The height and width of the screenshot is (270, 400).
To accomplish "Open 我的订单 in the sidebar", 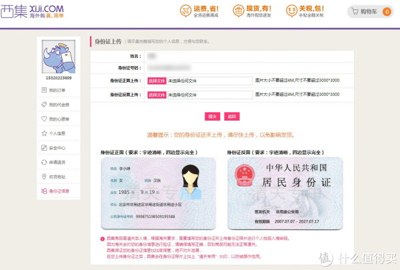I will pyautogui.click(x=59, y=90).
